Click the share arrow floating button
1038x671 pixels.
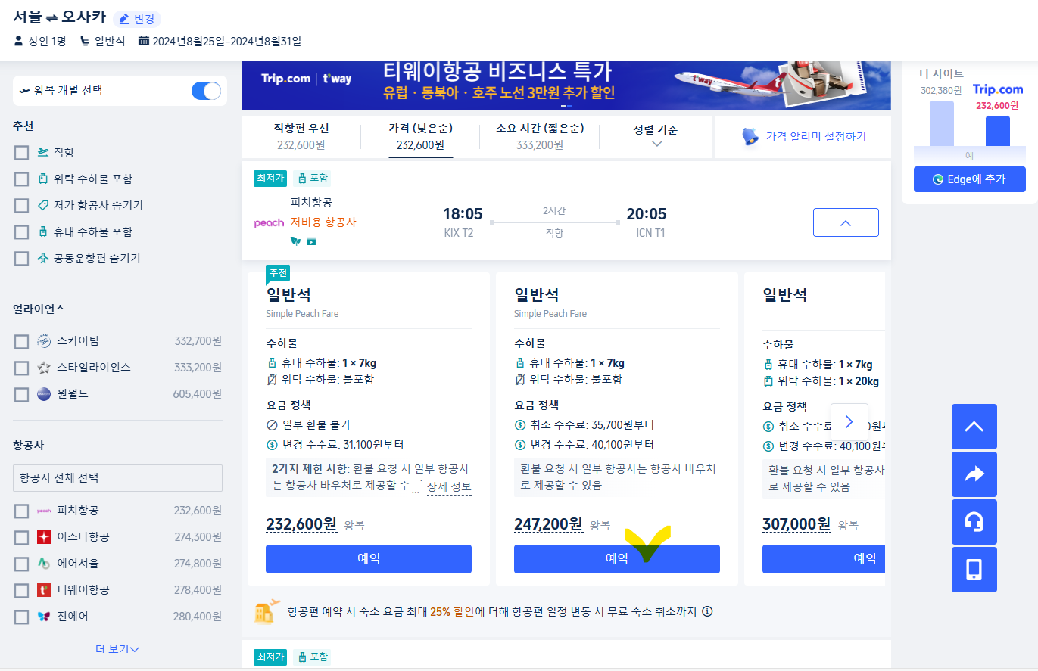974,474
